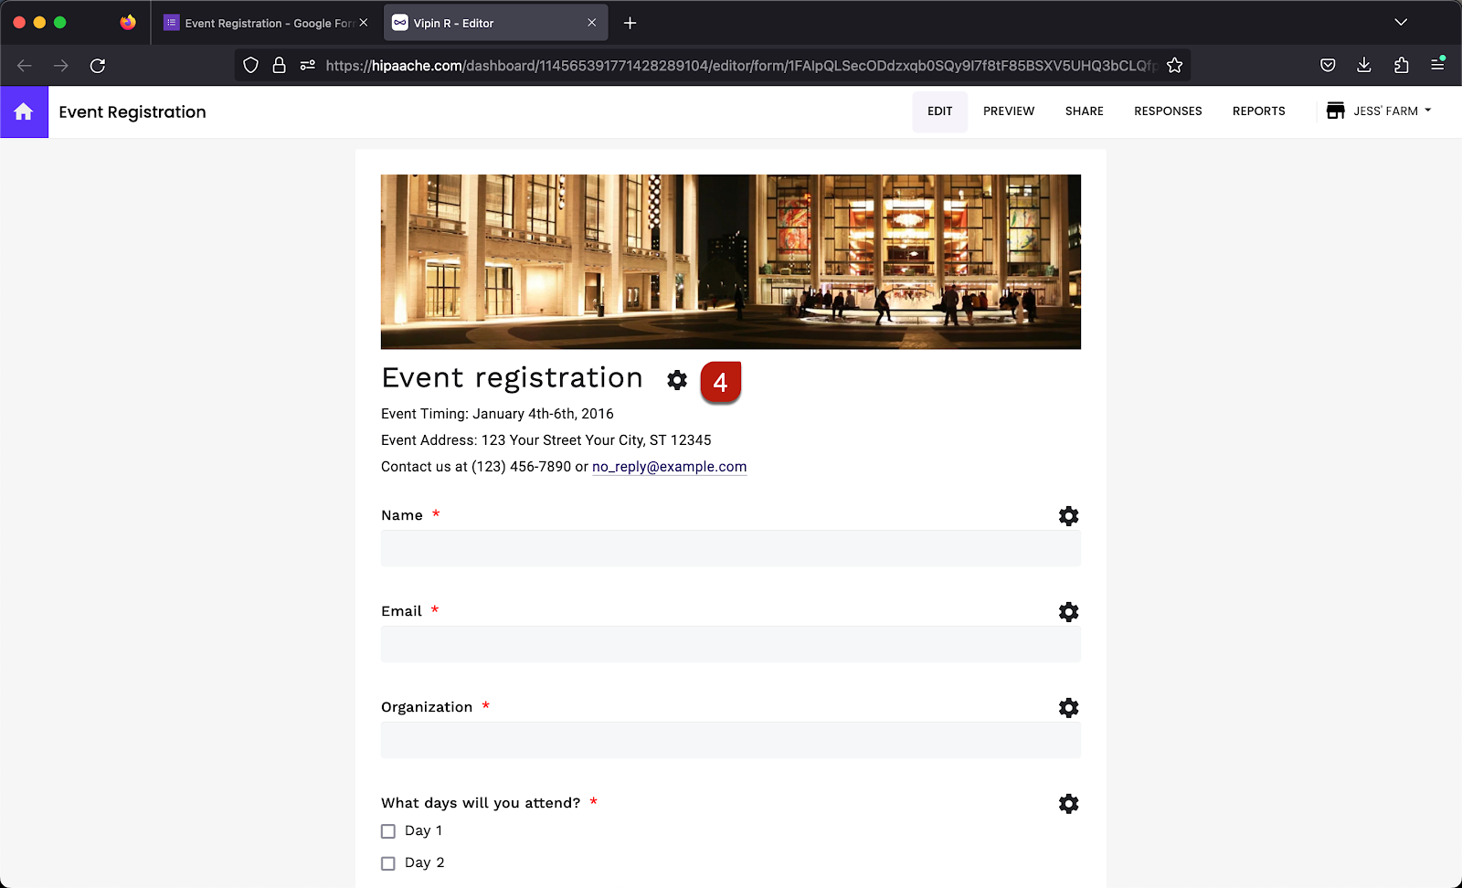Bookmark this page with the star icon
The image size is (1462, 888).
(1173, 65)
